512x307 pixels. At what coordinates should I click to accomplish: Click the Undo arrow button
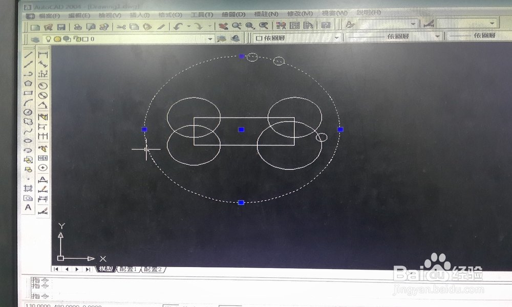click(178, 27)
